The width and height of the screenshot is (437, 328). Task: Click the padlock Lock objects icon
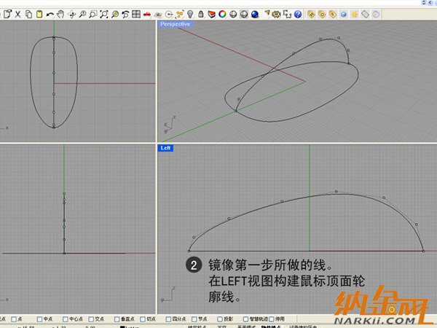pyautogui.click(x=201, y=14)
